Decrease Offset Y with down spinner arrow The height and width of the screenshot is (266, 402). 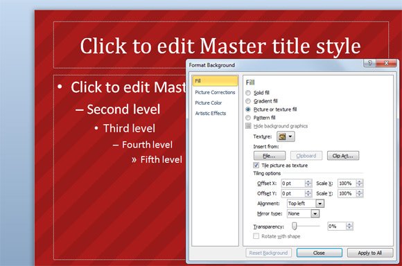308,195
